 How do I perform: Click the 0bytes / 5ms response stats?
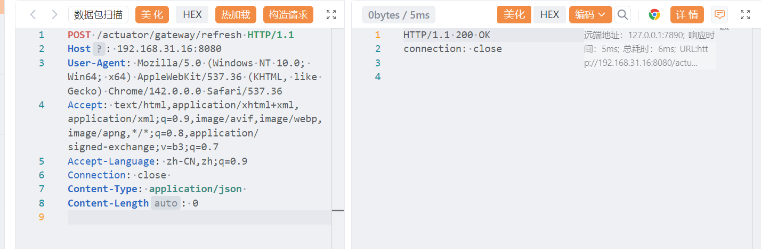(399, 15)
